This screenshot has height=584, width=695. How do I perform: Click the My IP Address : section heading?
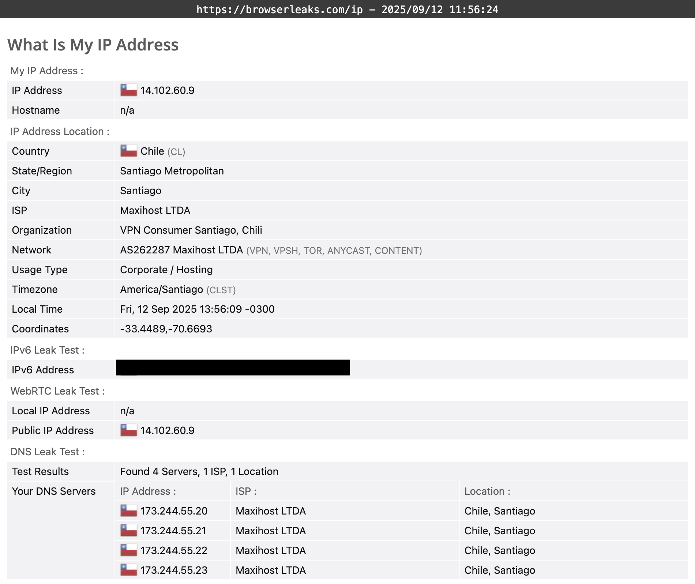coord(47,71)
